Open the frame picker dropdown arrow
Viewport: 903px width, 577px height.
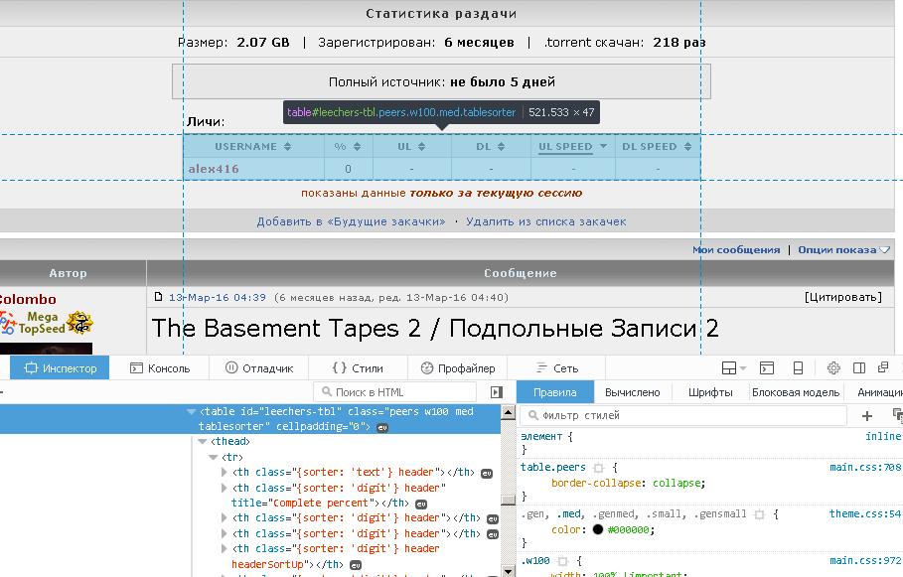(x=742, y=368)
